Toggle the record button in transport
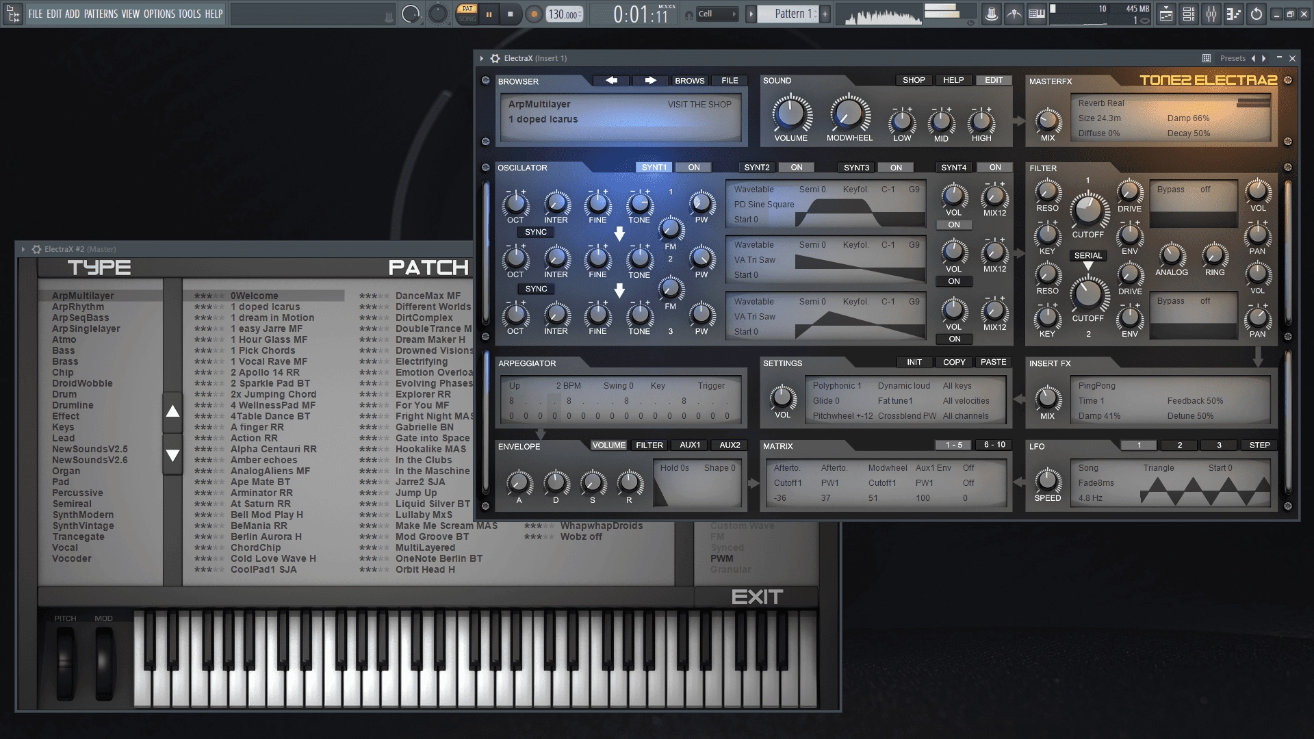Screen dimensions: 1314x739 pyautogui.click(x=534, y=14)
